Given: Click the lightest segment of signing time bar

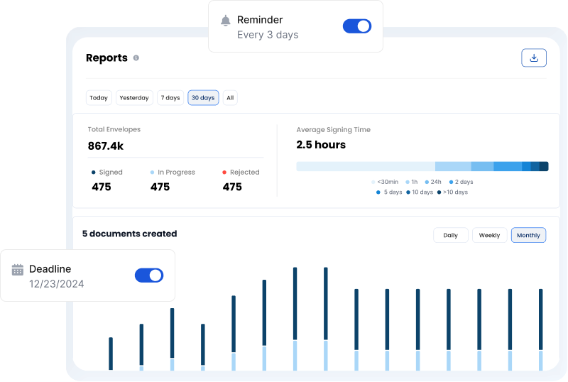Looking at the screenshot, I should click(365, 166).
